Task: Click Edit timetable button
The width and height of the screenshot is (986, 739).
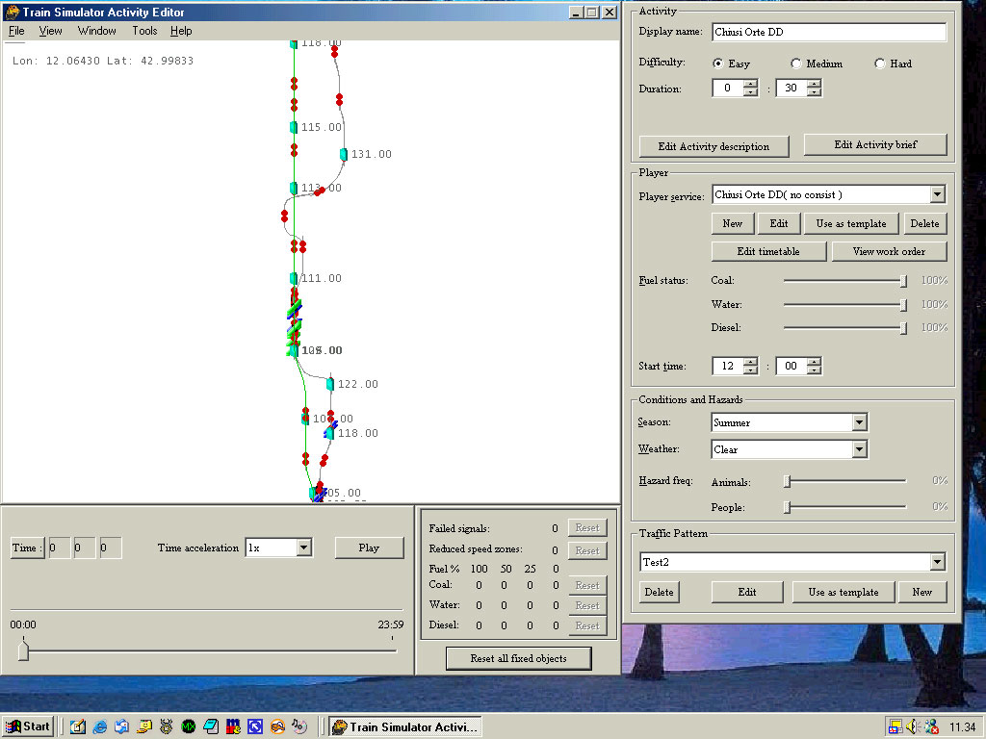Action: coord(768,251)
